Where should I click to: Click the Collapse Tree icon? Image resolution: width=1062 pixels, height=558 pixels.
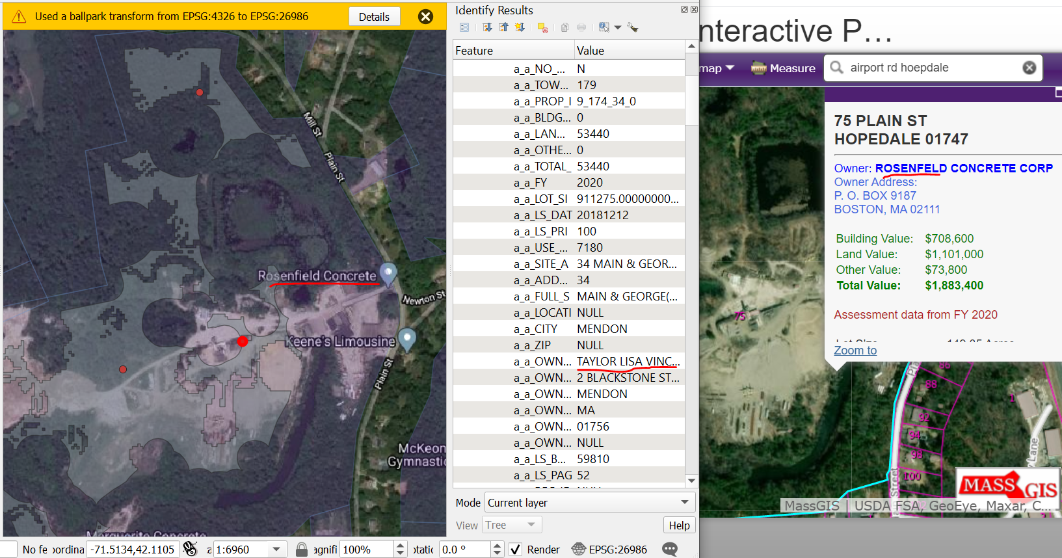[x=503, y=27]
